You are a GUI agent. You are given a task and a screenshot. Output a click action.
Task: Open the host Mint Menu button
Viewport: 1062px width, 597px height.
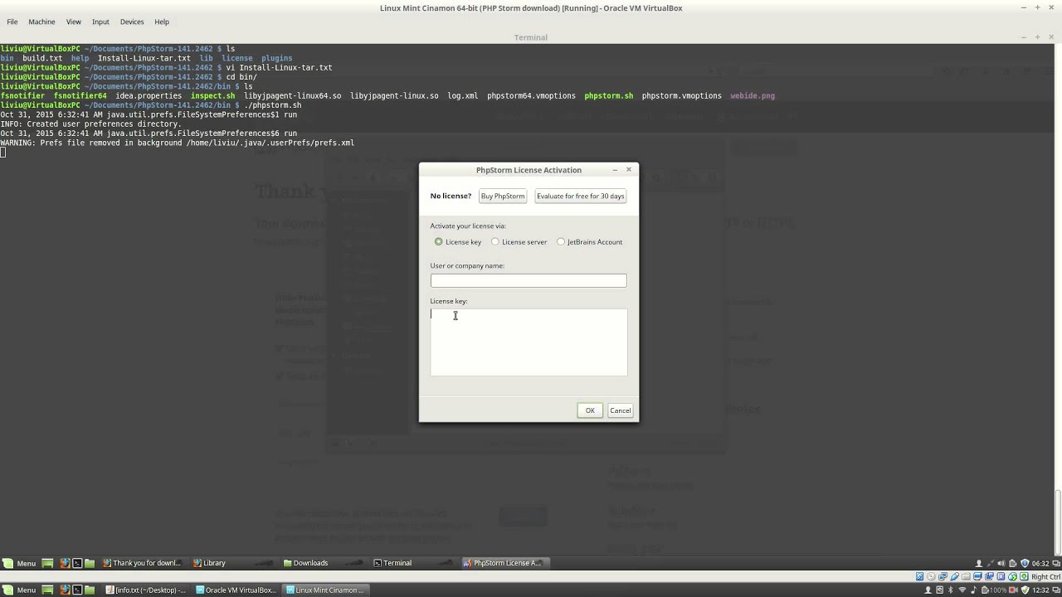[19, 590]
